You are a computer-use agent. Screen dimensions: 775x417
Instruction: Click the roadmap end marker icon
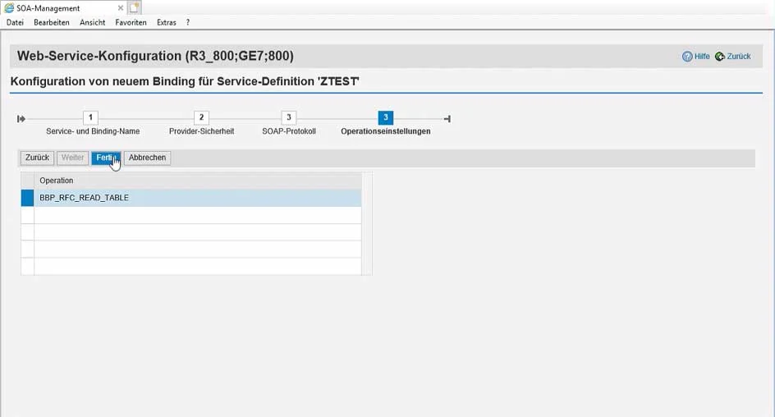pos(447,119)
